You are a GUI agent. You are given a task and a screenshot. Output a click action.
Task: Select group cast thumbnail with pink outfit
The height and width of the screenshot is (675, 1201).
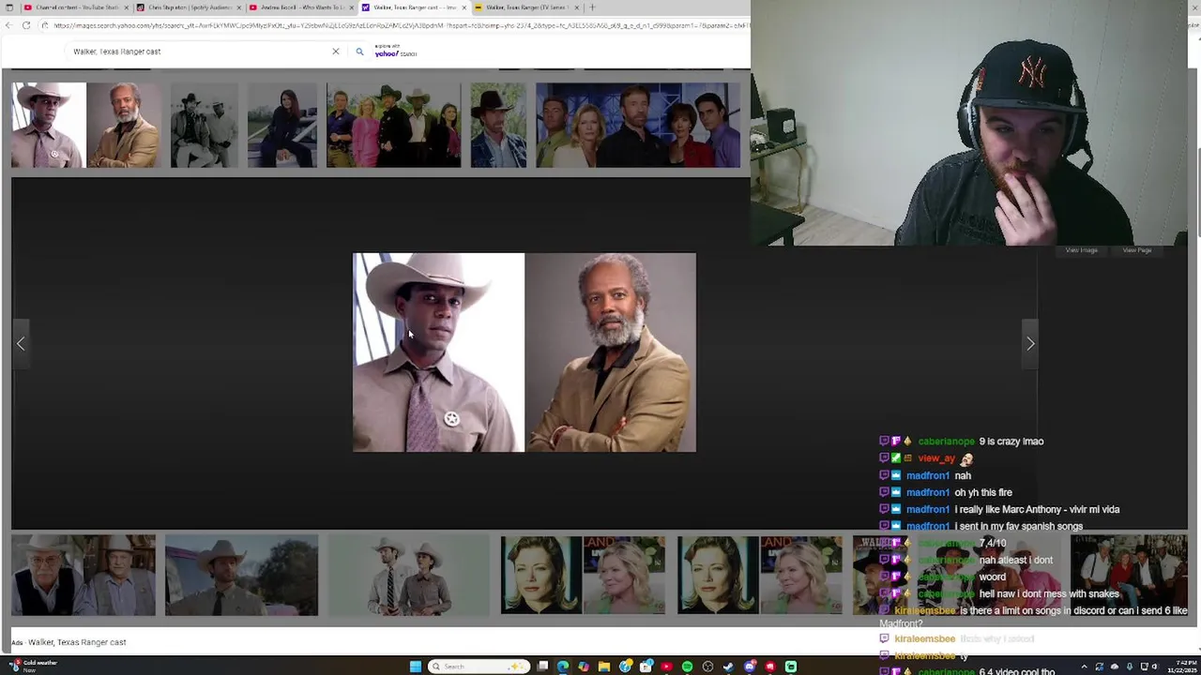[x=393, y=126]
